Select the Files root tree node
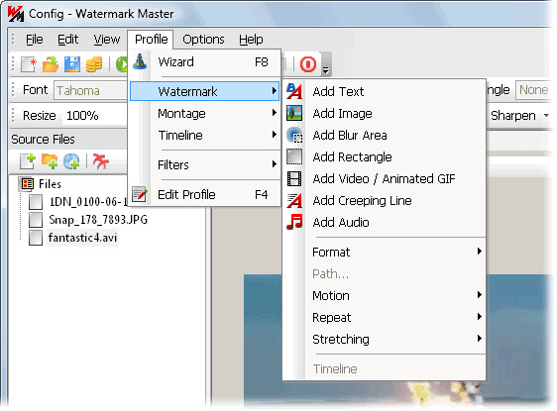 [50, 184]
